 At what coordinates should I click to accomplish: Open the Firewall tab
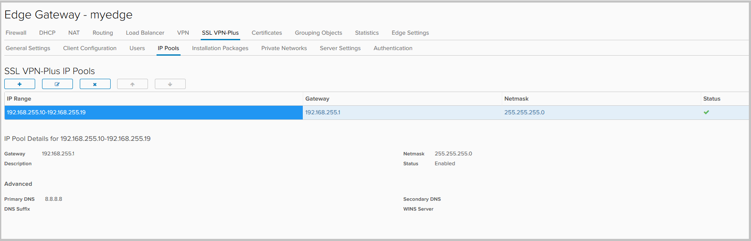(16, 33)
